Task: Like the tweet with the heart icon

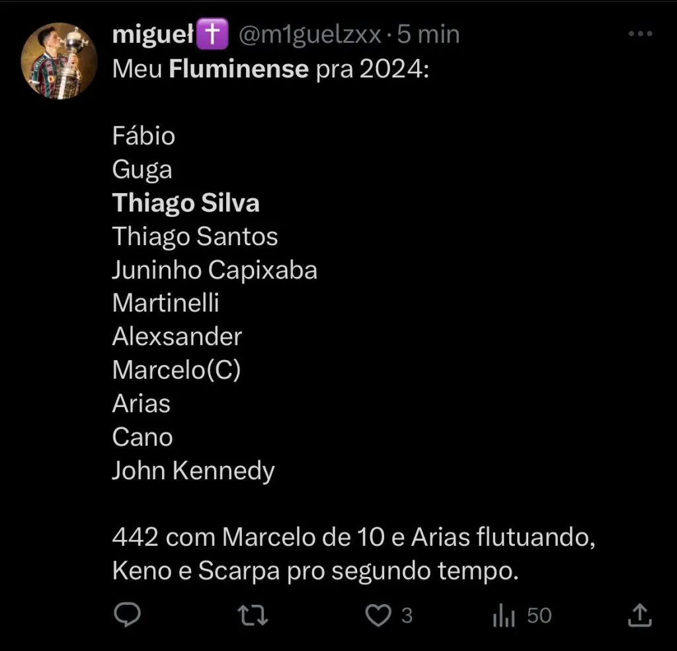Action: pos(378,615)
